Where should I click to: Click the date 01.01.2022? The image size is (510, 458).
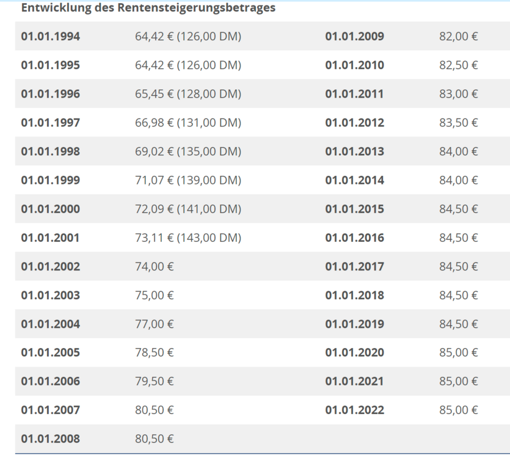(x=354, y=410)
